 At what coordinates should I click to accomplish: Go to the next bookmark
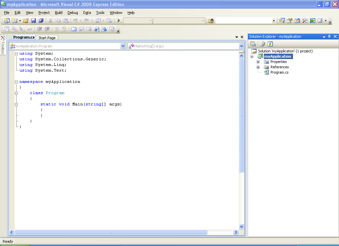click(89, 29)
